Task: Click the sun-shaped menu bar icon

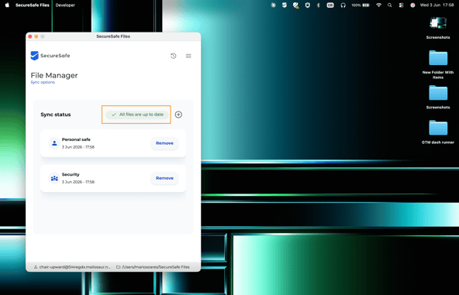Action: pyautogui.click(x=273, y=5)
